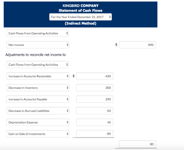
Task: Open the 'For the Year Ended December 31, 2017' dropdown
Action: pos(80,17)
